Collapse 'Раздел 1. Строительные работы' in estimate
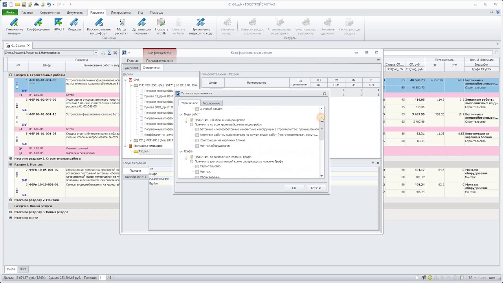503x283 pixels. click(11, 75)
